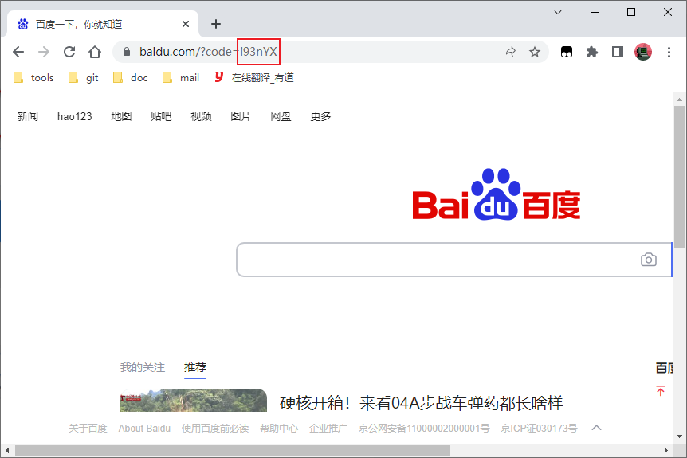The width and height of the screenshot is (687, 458).
Task: Click the horizontal scrollbar right arrow
Action: pos(666,450)
